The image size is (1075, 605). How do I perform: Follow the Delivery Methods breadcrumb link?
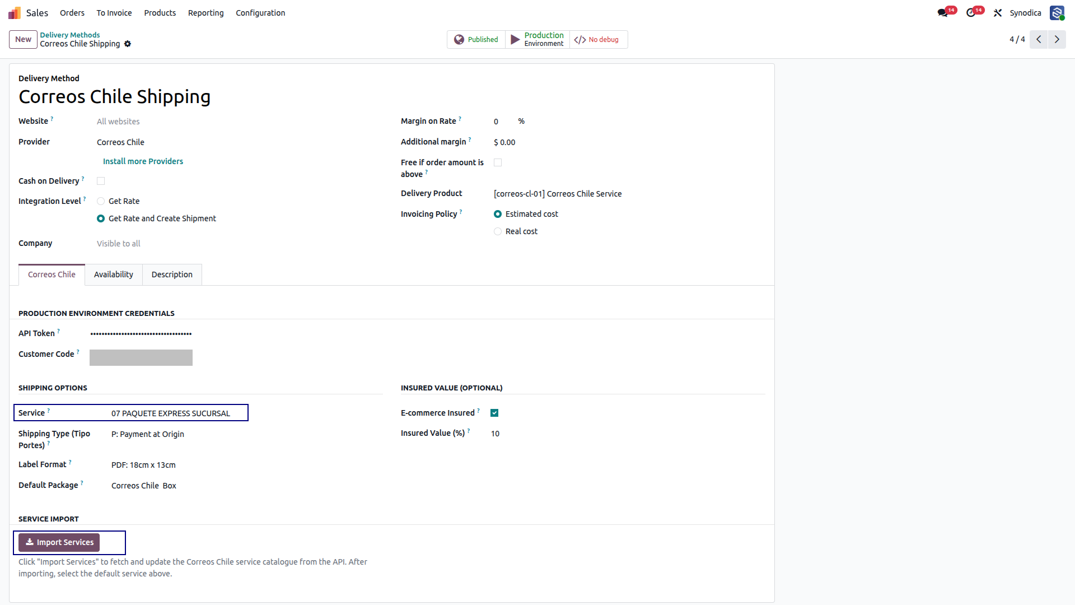click(69, 35)
